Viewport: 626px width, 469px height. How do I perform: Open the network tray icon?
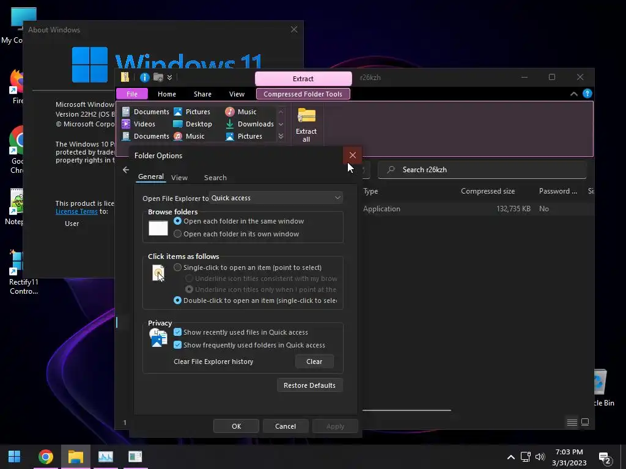click(525, 457)
